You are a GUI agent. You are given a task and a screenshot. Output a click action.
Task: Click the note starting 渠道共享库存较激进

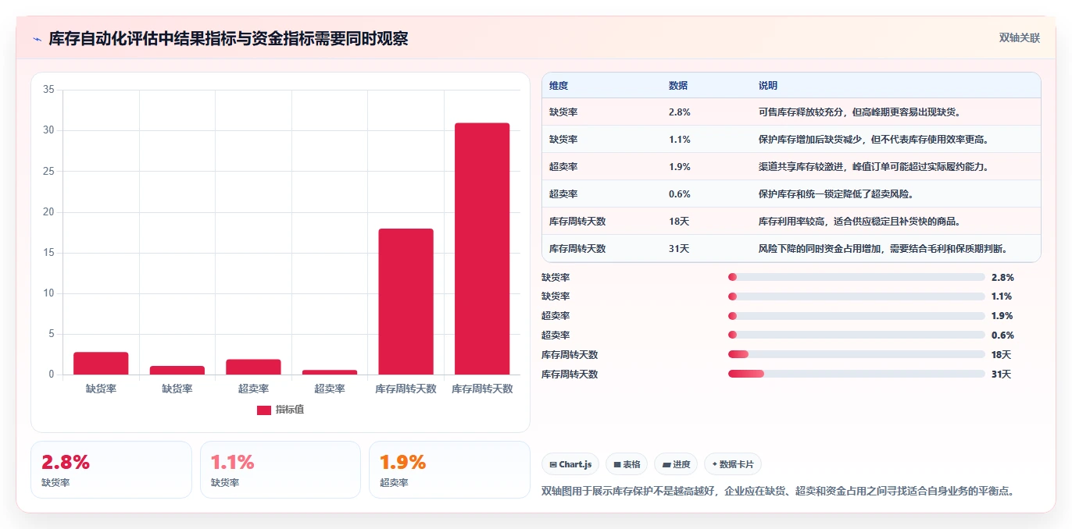point(874,167)
